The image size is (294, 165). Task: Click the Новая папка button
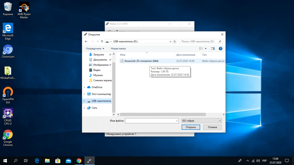118,49
